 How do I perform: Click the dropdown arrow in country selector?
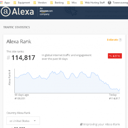[x=35, y=121]
